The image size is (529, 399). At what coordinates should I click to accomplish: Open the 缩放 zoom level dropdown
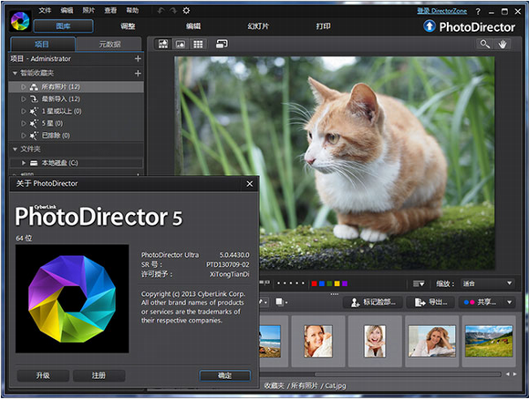[x=487, y=283]
